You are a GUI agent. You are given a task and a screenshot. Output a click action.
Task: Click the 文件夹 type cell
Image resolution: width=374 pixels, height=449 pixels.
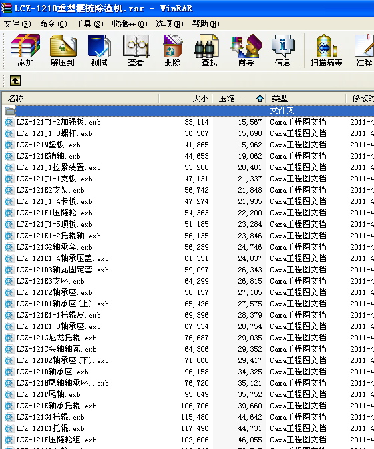click(x=282, y=111)
